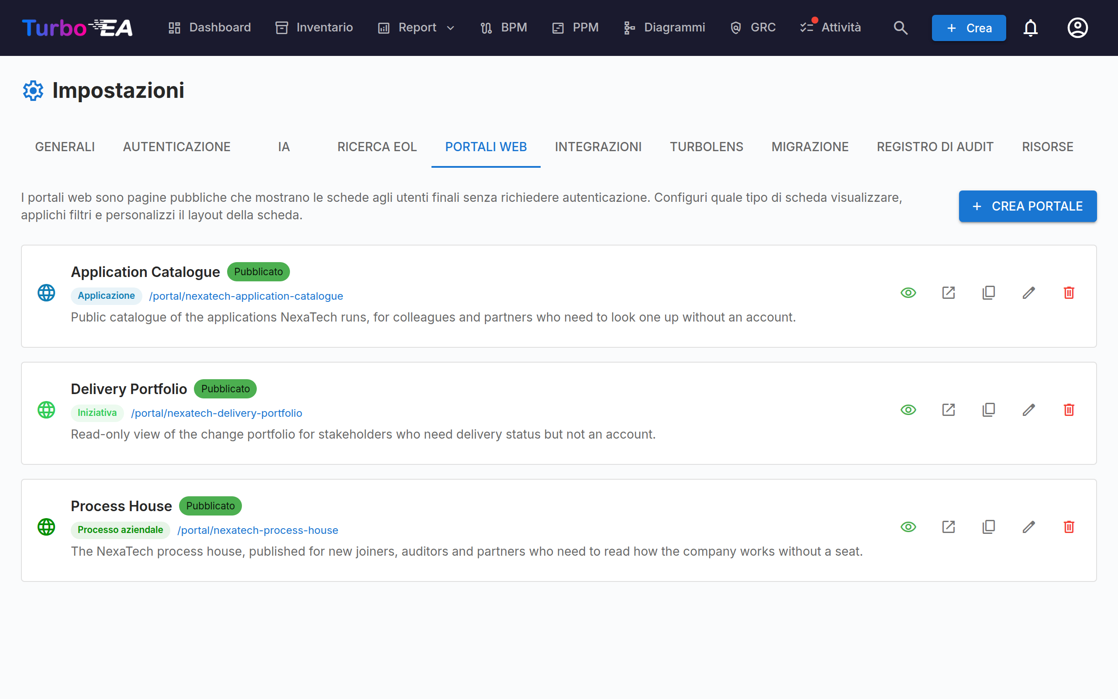Select the Portali Web tab
This screenshot has height=699, width=1118.
(x=486, y=147)
